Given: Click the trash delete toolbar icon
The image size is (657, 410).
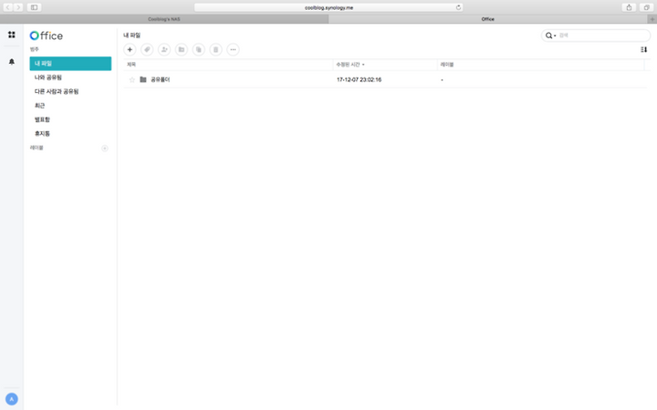Looking at the screenshot, I should tap(215, 49).
